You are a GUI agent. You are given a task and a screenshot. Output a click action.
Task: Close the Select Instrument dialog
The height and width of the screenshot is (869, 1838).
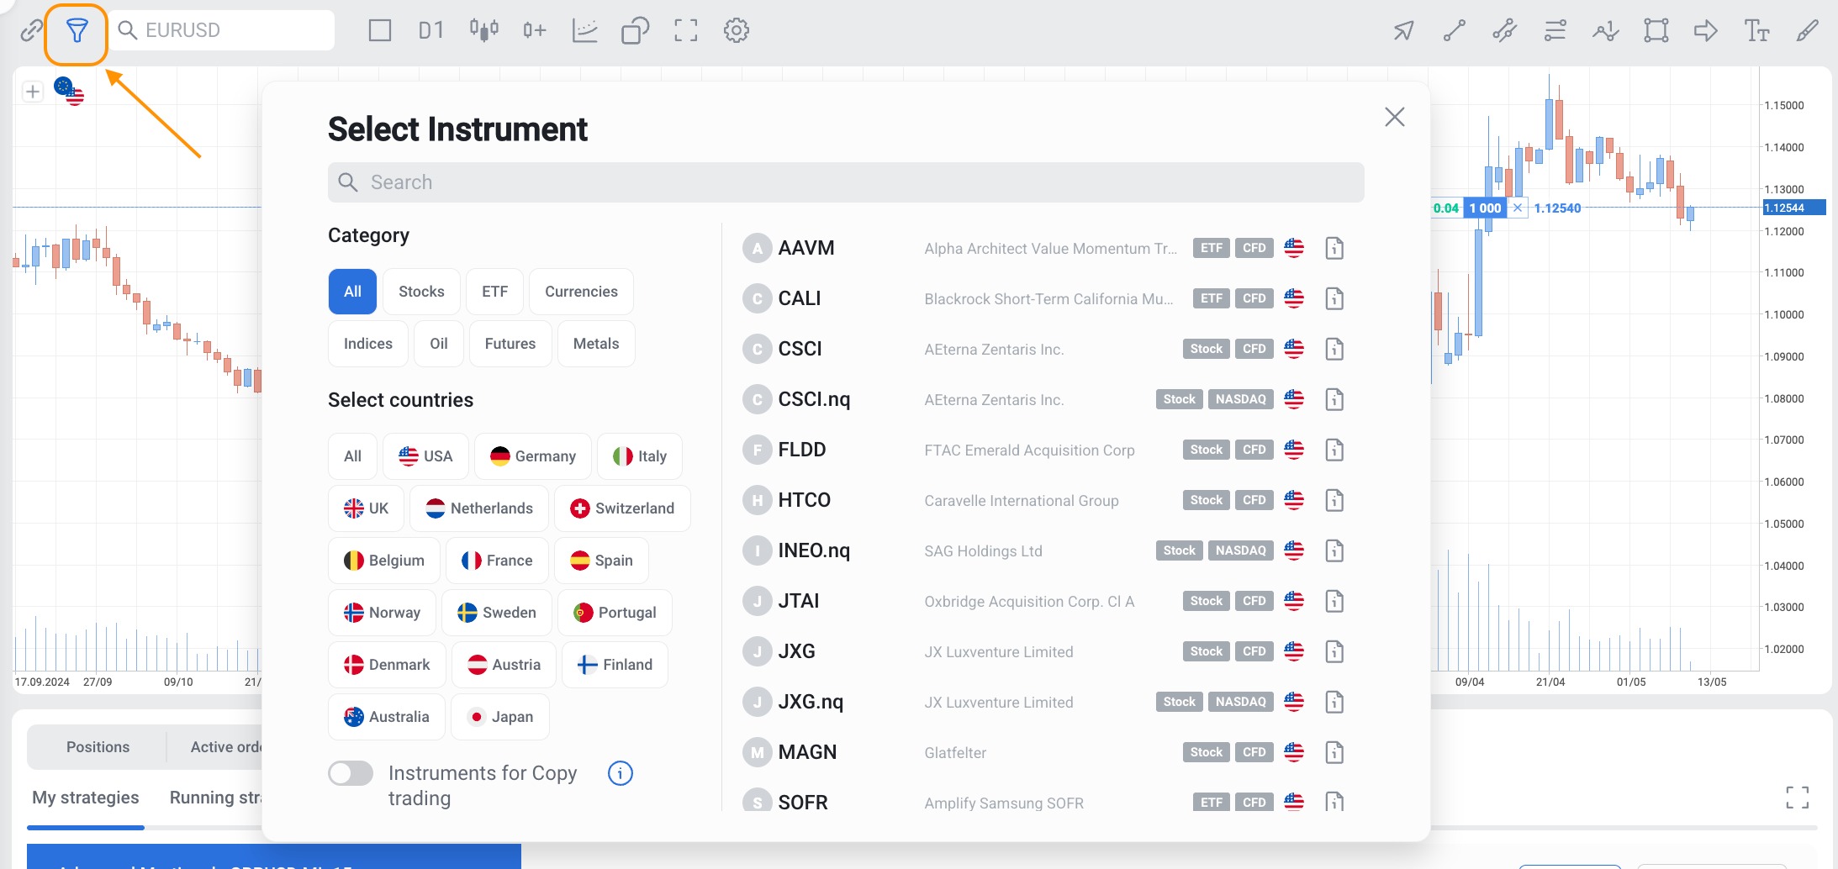(x=1394, y=117)
